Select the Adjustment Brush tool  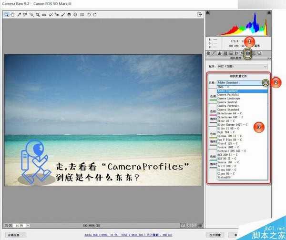[63, 15]
